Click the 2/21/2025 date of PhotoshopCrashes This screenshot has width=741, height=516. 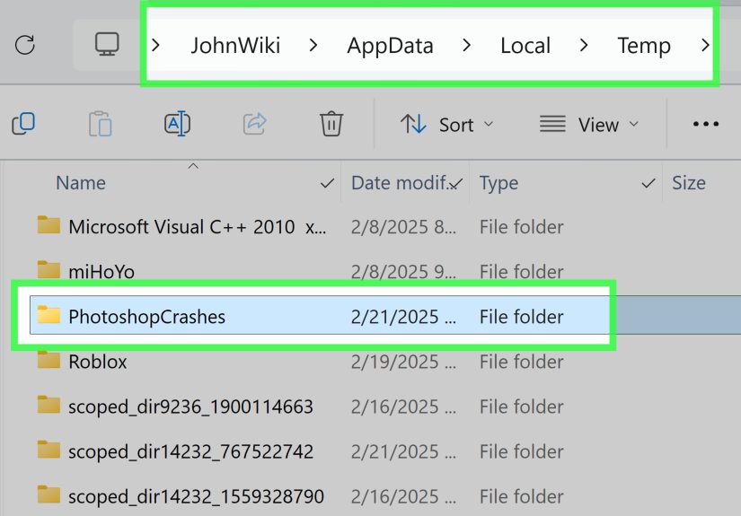click(403, 317)
